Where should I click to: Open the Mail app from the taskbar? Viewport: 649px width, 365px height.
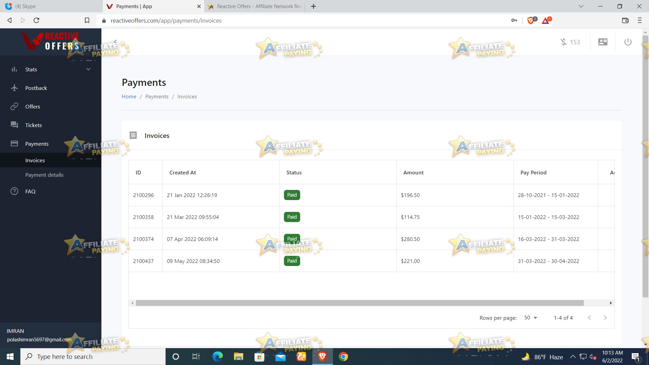pyautogui.click(x=281, y=357)
